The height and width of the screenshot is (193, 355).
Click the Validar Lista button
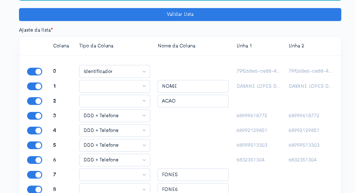coord(180,14)
